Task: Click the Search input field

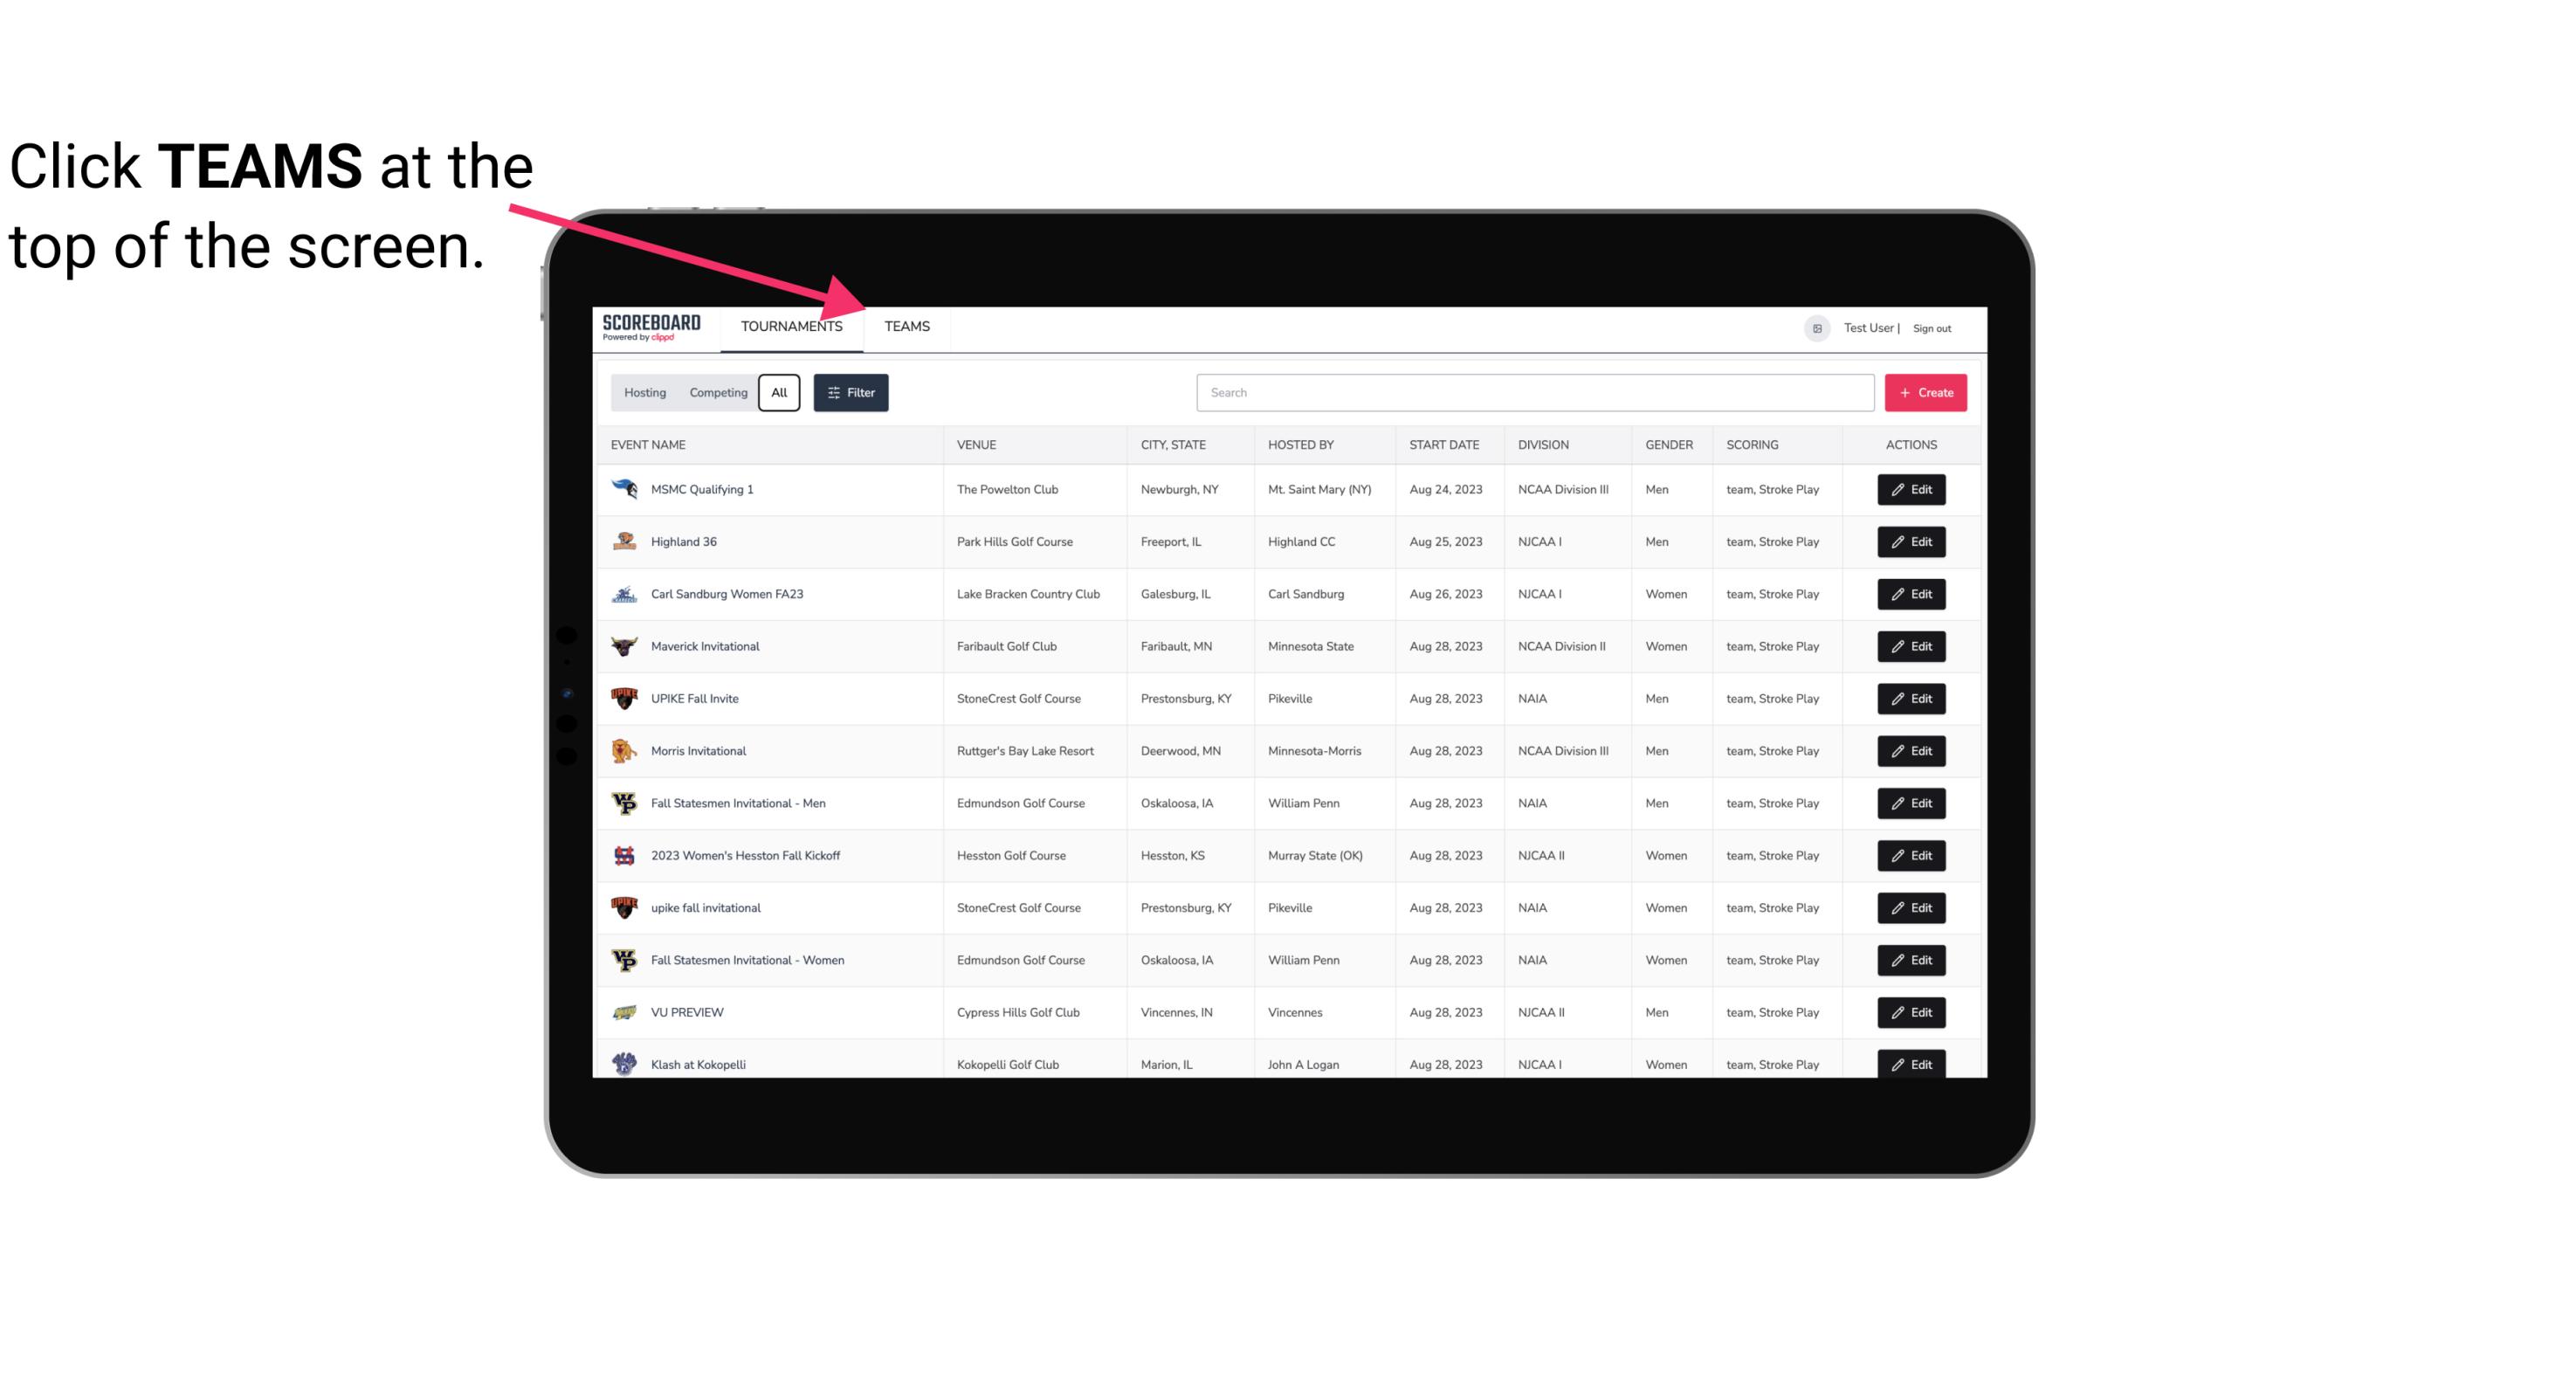Action: [x=1532, y=393]
